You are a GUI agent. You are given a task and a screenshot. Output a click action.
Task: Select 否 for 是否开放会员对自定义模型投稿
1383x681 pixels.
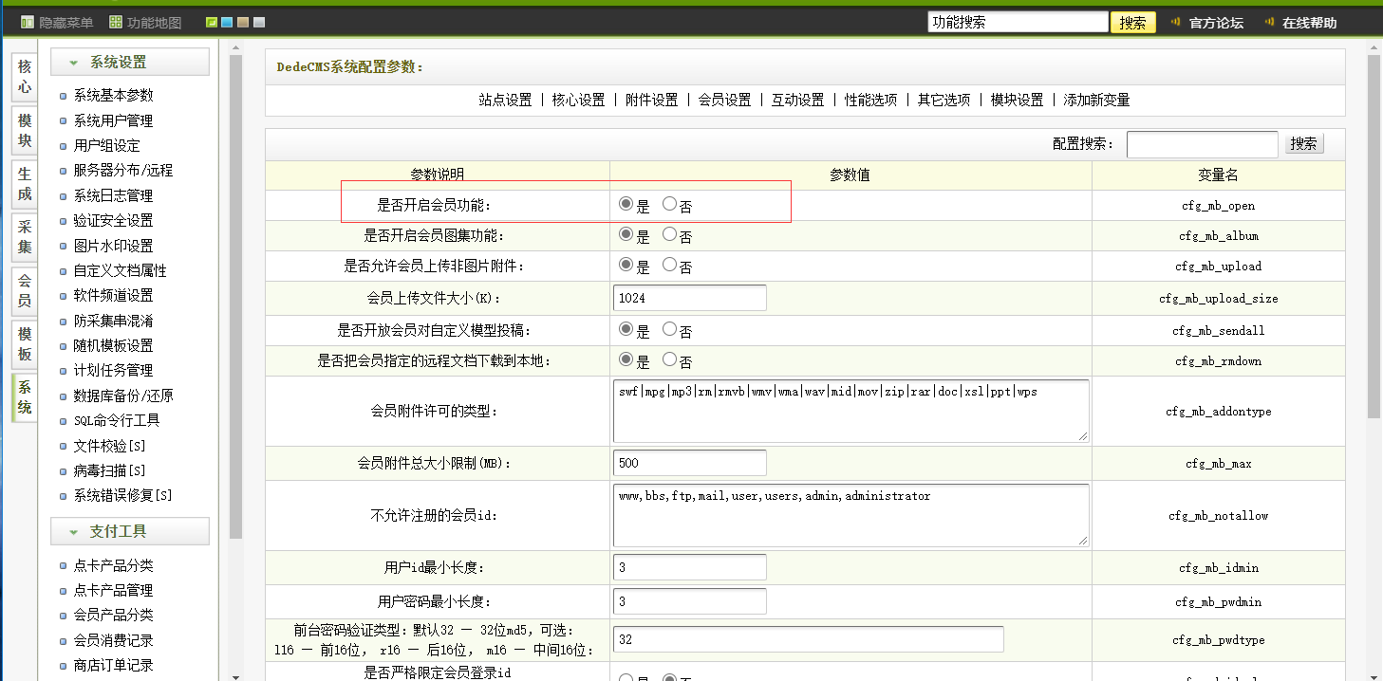click(669, 329)
